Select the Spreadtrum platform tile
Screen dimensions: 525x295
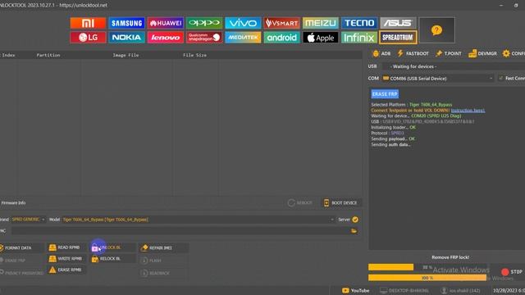coord(398,38)
